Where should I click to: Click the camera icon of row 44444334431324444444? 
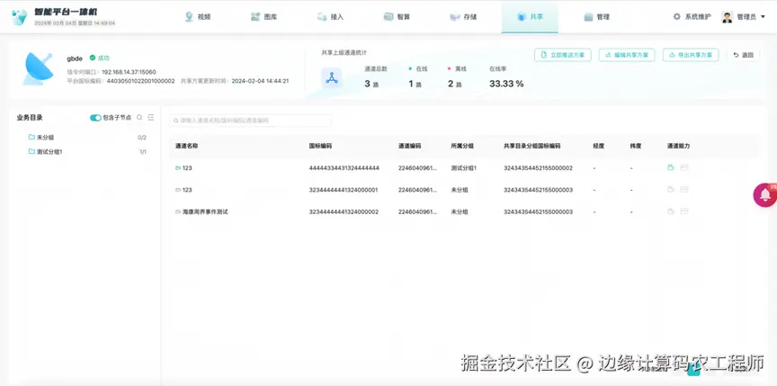point(178,168)
